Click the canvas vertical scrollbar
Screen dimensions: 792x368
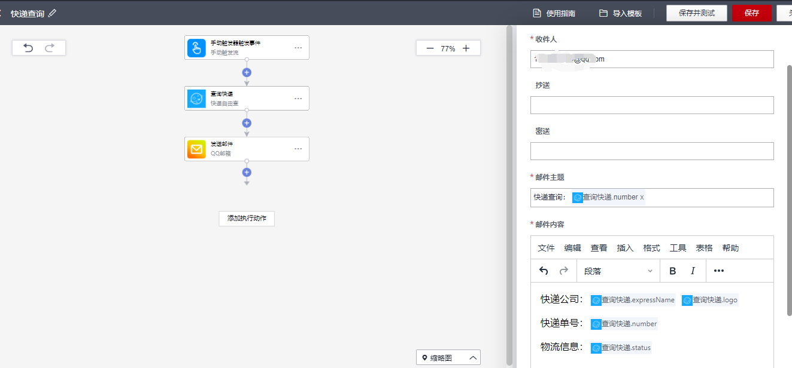point(509,194)
